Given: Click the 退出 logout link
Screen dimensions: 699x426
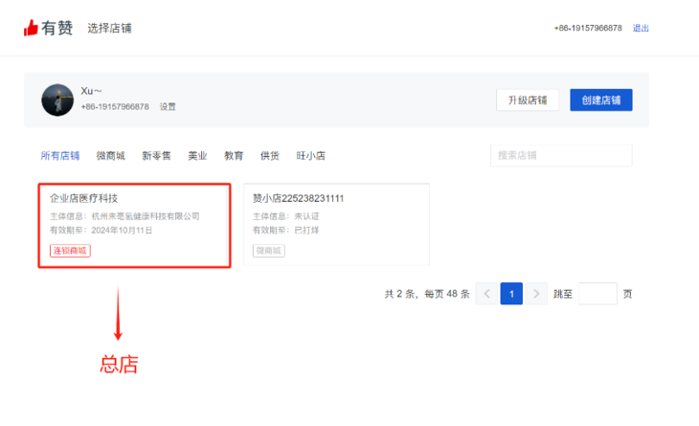Looking at the screenshot, I should pyautogui.click(x=641, y=29).
